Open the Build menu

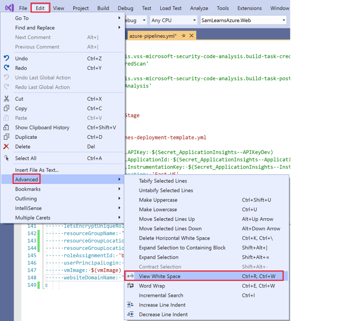pos(103,8)
